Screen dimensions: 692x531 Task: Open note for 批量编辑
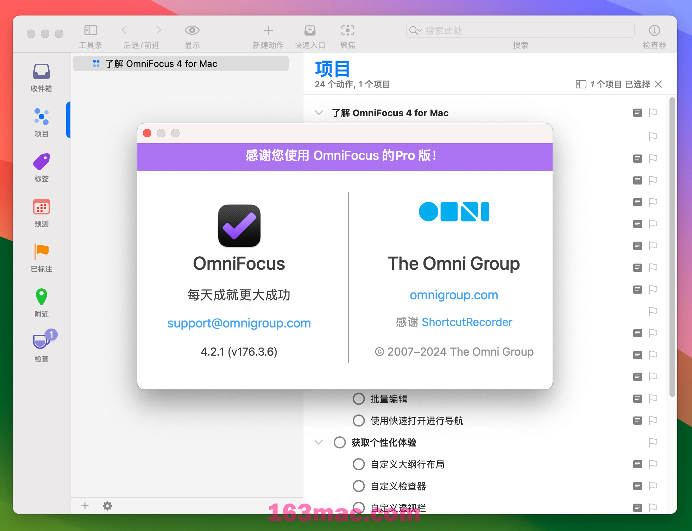click(x=637, y=399)
